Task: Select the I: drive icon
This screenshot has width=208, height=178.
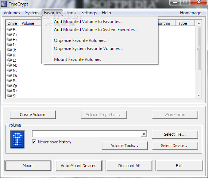Action: [9, 44]
